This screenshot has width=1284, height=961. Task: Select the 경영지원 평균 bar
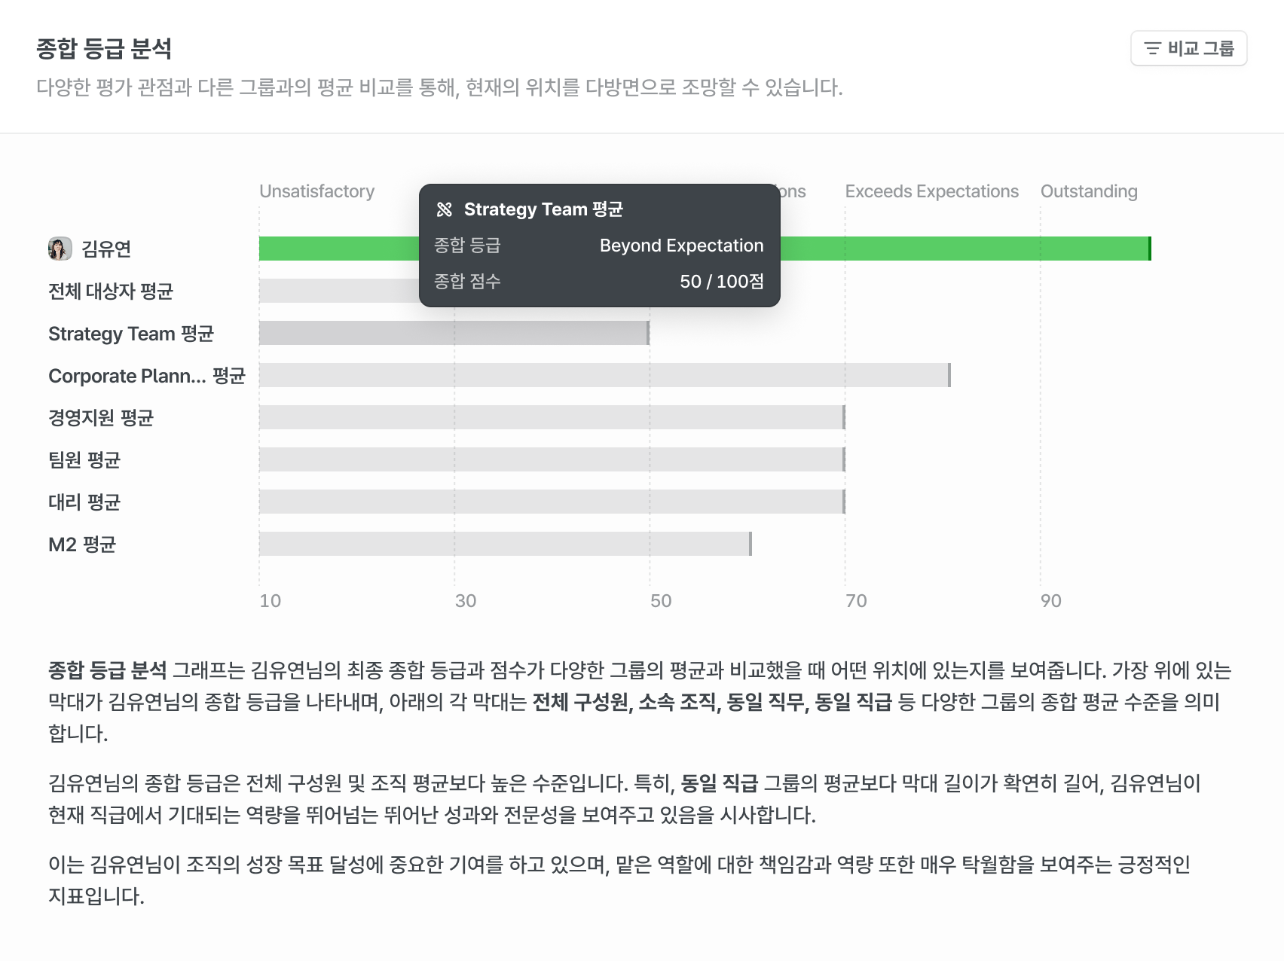coord(550,417)
